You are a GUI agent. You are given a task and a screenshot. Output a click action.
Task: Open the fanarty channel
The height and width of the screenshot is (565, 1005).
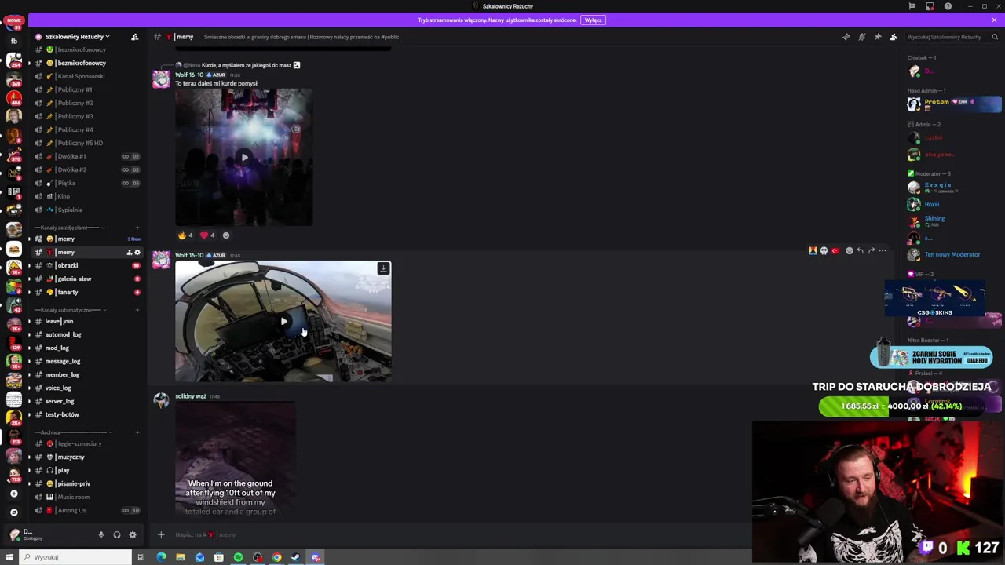point(88,292)
